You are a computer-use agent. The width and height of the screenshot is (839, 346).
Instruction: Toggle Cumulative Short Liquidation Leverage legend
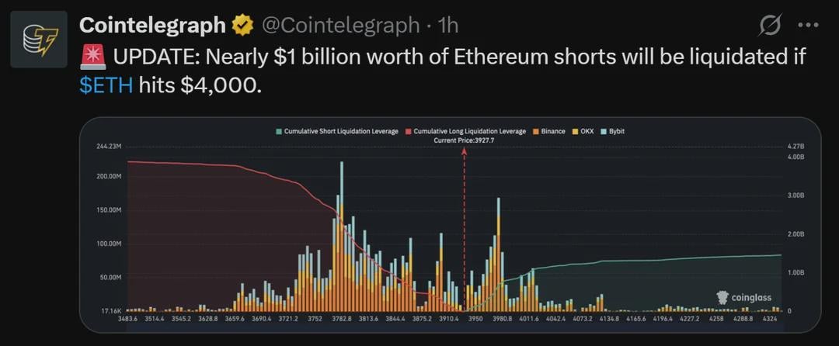[336, 131]
